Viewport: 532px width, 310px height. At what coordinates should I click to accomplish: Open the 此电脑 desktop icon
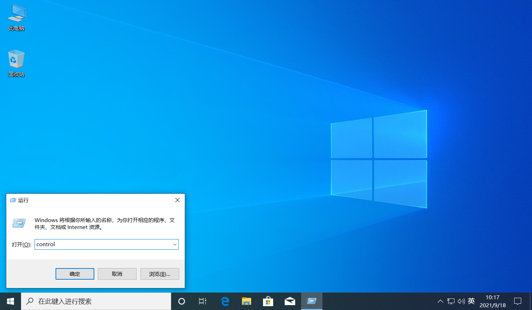[16, 18]
